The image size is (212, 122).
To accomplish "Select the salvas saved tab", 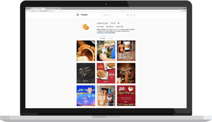I will pyautogui.click(x=111, y=39).
